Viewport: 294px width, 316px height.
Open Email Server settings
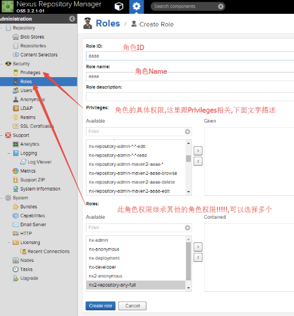pos(33,224)
